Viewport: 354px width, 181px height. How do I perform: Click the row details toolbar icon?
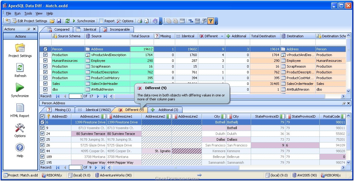[x=182, y=21]
